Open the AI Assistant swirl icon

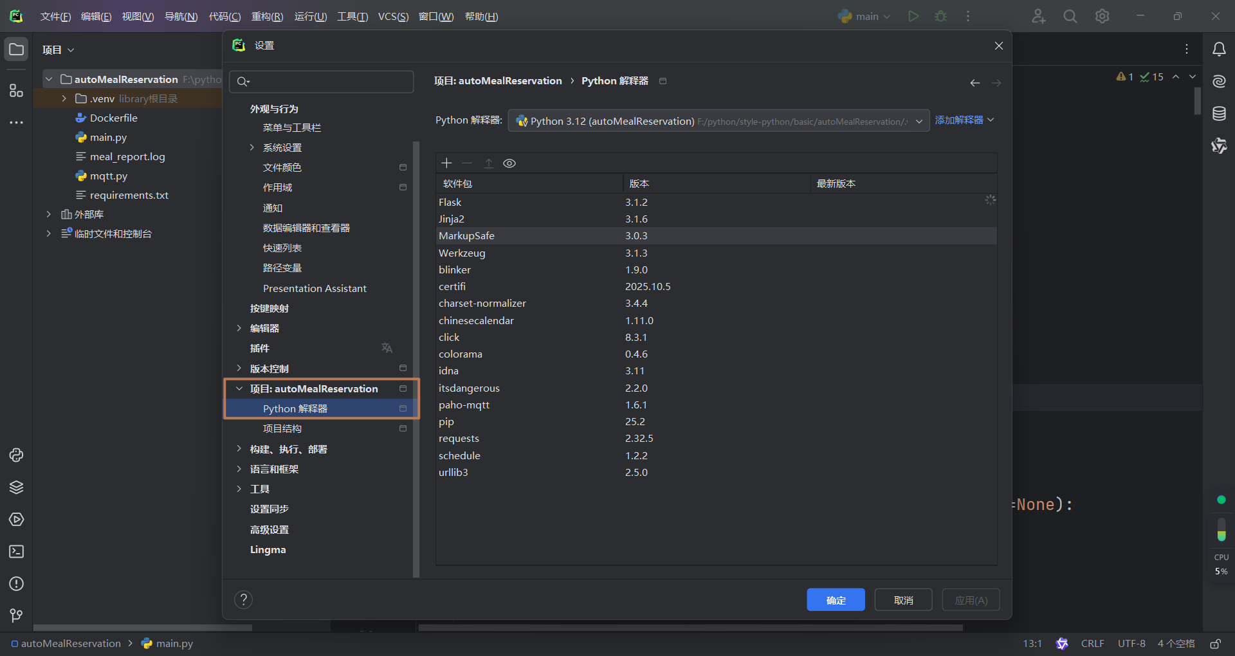[1219, 82]
